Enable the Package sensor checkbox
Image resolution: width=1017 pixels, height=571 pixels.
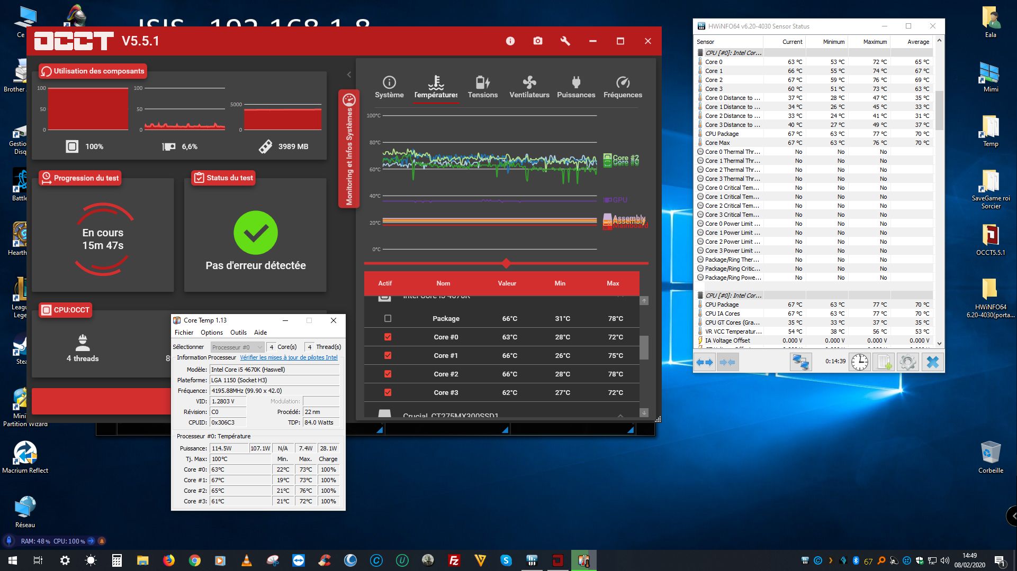[x=388, y=318]
